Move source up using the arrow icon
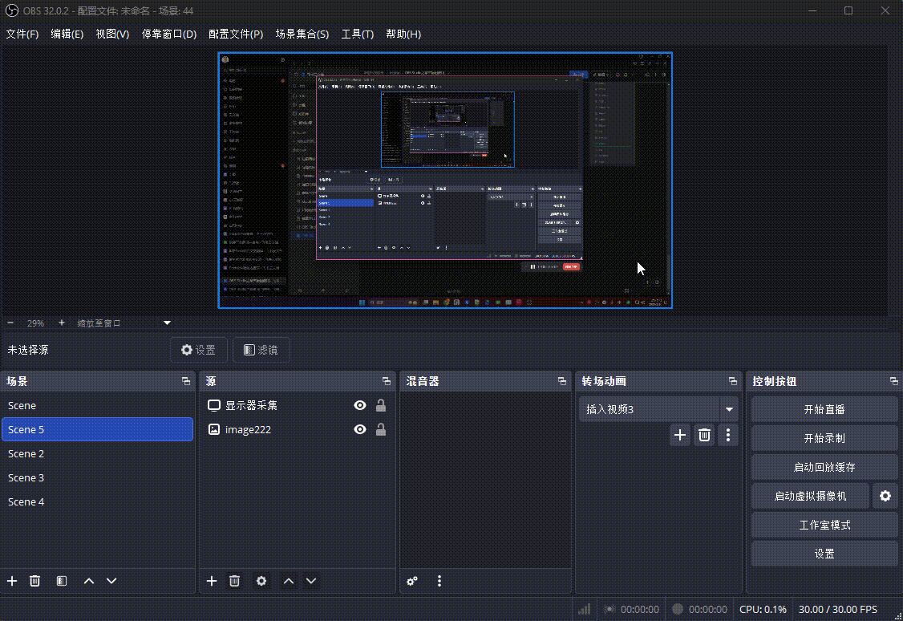 288,581
